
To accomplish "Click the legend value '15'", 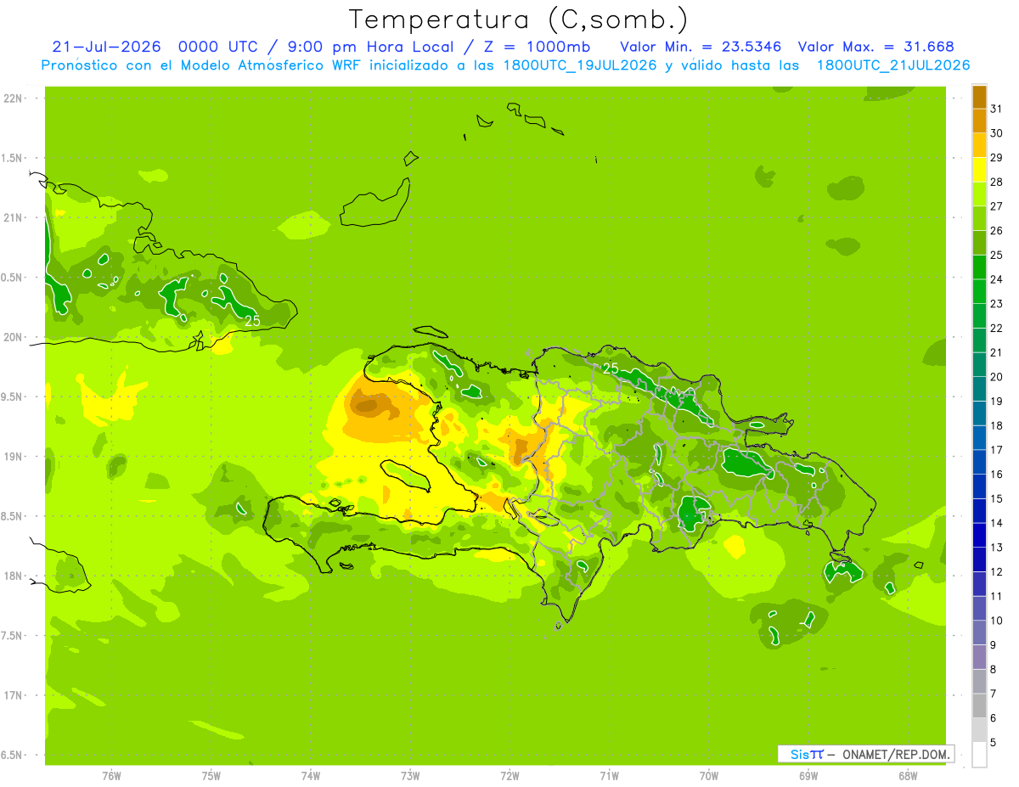I will pos(996,498).
